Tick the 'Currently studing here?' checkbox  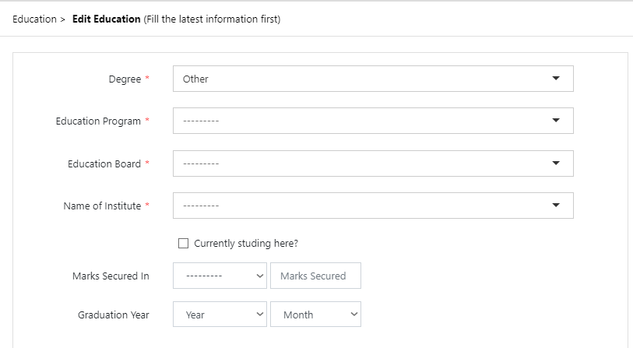click(184, 243)
